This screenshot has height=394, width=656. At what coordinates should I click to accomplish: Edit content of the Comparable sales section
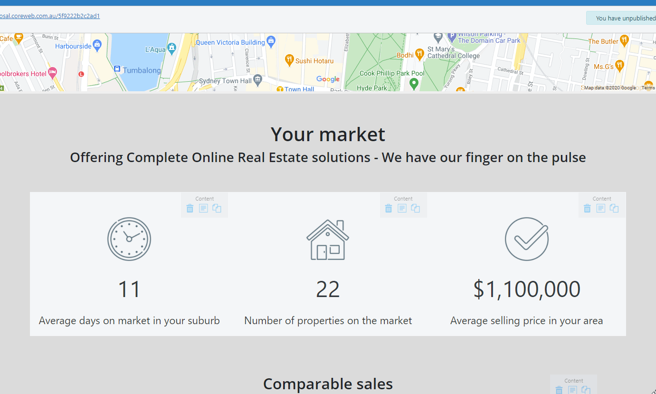click(x=572, y=390)
